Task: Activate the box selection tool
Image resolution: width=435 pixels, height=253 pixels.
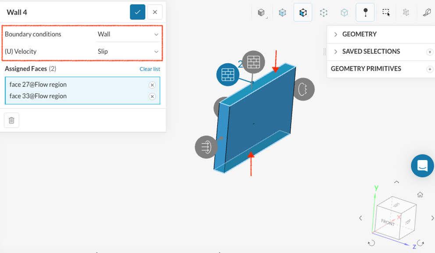Action: point(386,13)
